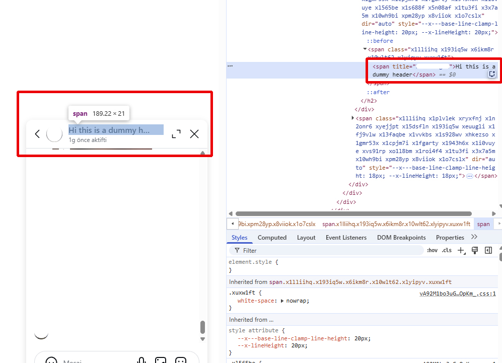Screen dimensions: 502x363
Task: Switch to the Computed tab
Action: pos(272,238)
